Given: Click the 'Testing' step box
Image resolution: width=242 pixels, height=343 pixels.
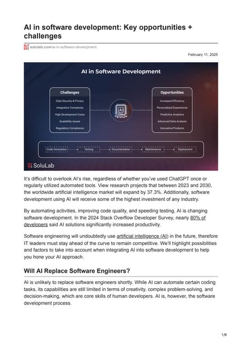Looking at the screenshot, I should 89,150.
